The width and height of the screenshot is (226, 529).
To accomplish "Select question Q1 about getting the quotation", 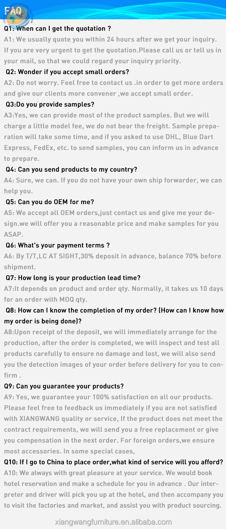I will point(57,29).
